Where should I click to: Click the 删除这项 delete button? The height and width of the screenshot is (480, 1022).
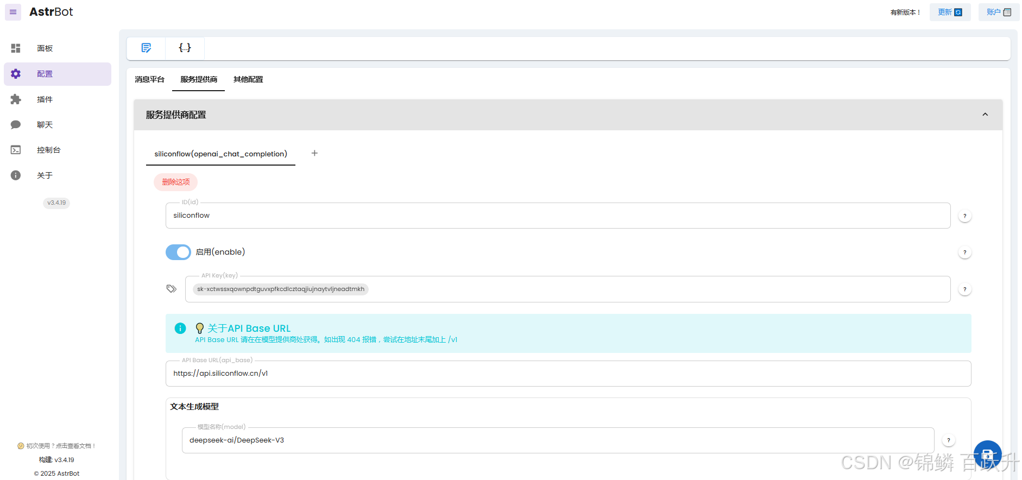pos(176,182)
